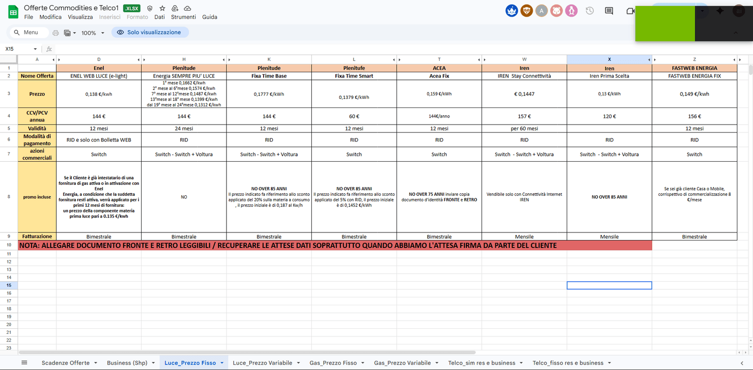Star the document with the star icon
The image size is (753, 370).
point(162,9)
